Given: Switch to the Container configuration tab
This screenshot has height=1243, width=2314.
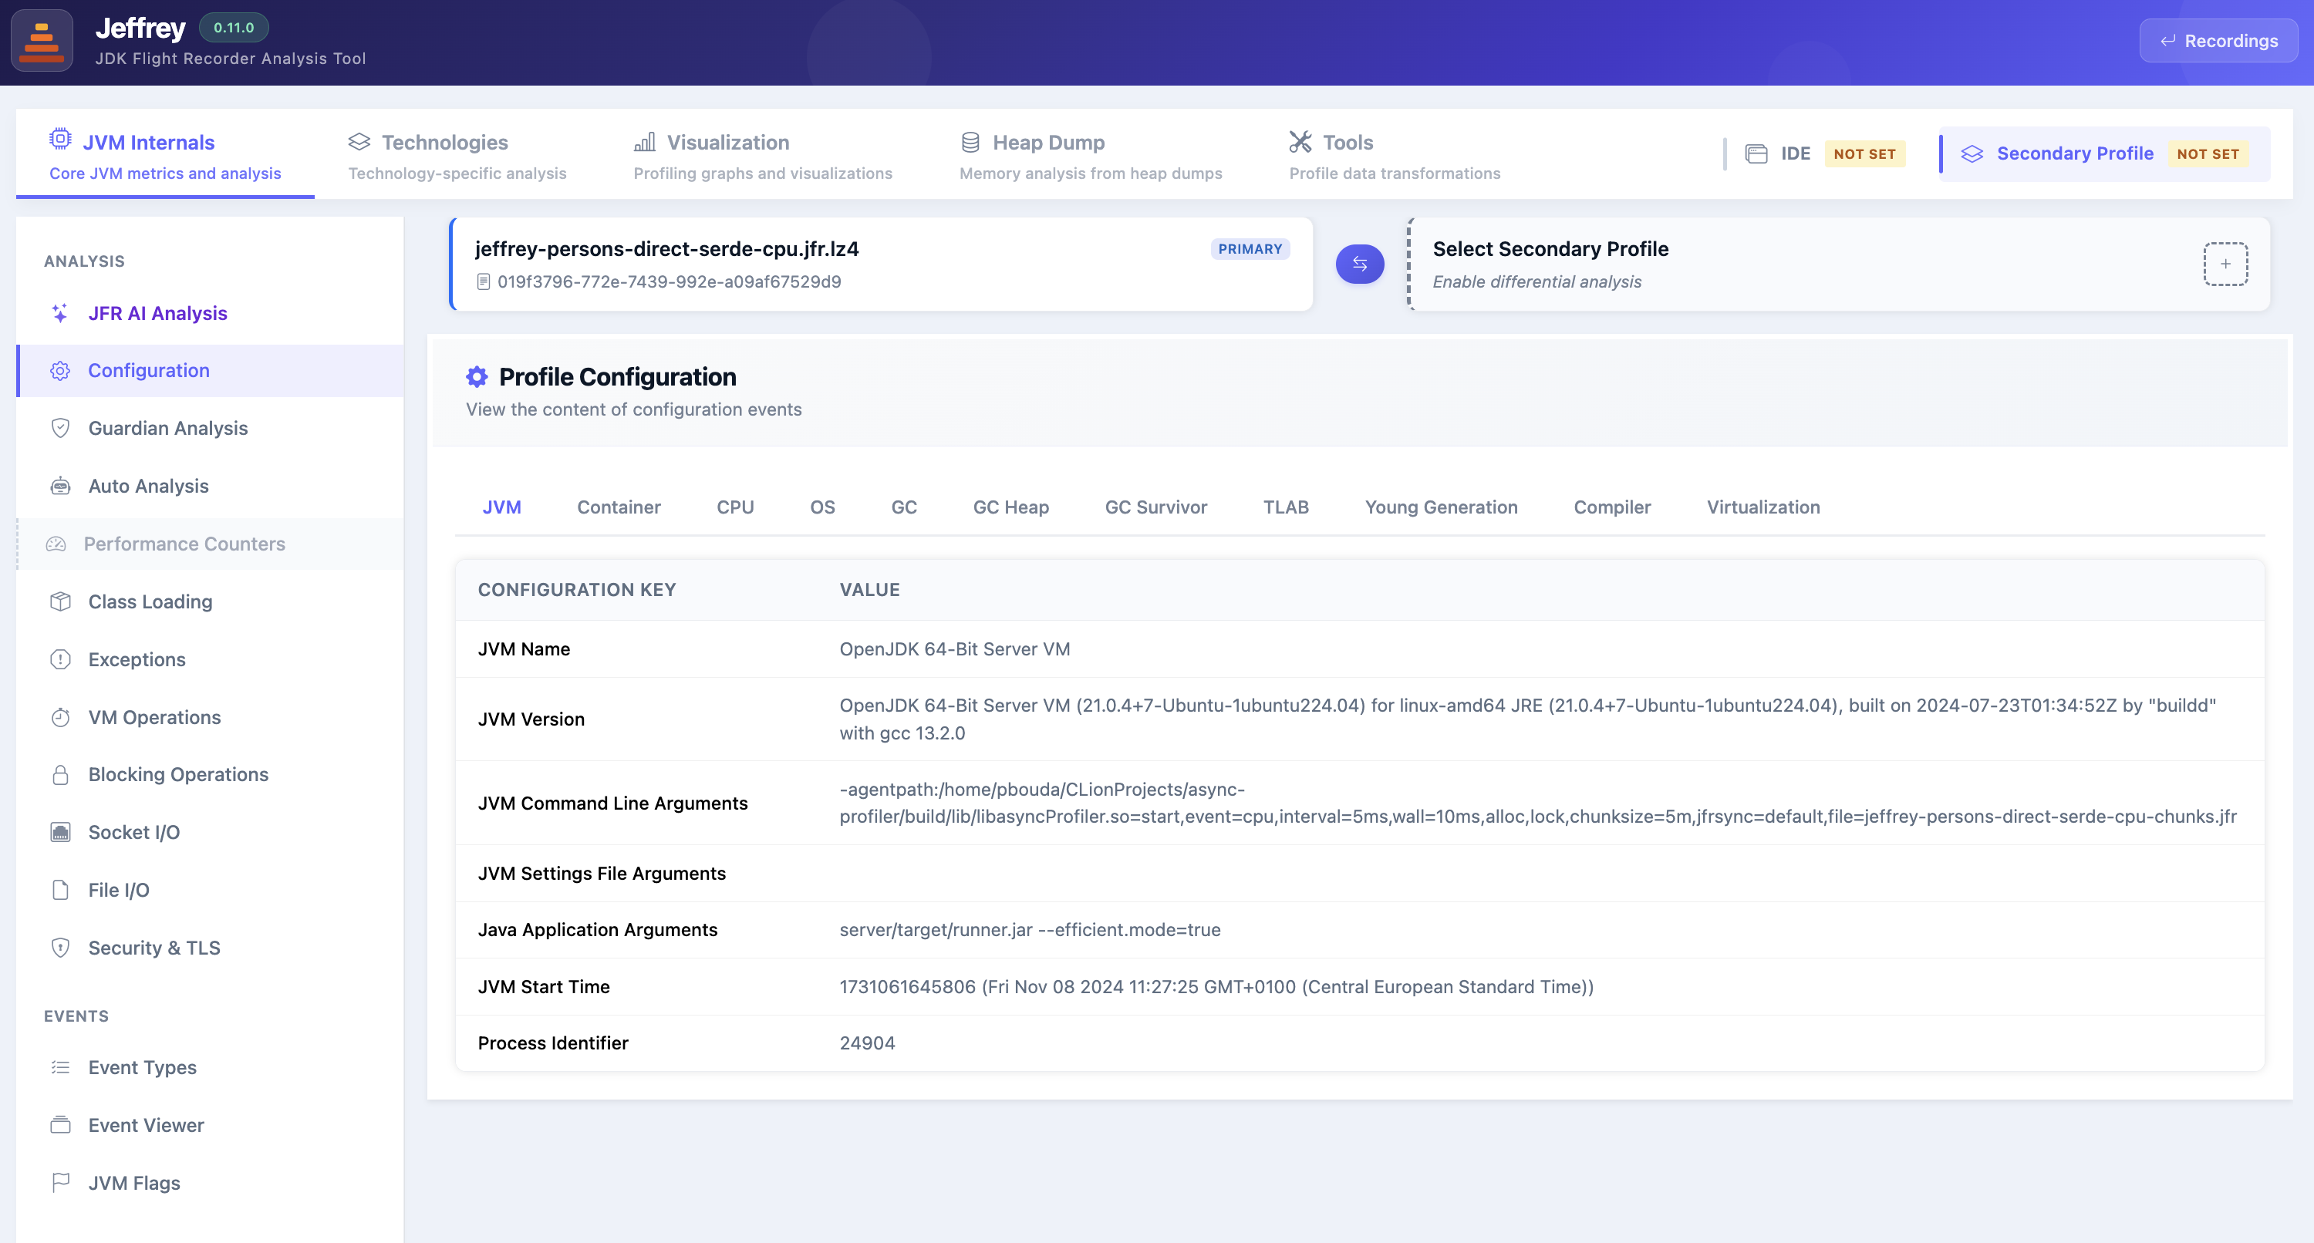Looking at the screenshot, I should pos(619,507).
